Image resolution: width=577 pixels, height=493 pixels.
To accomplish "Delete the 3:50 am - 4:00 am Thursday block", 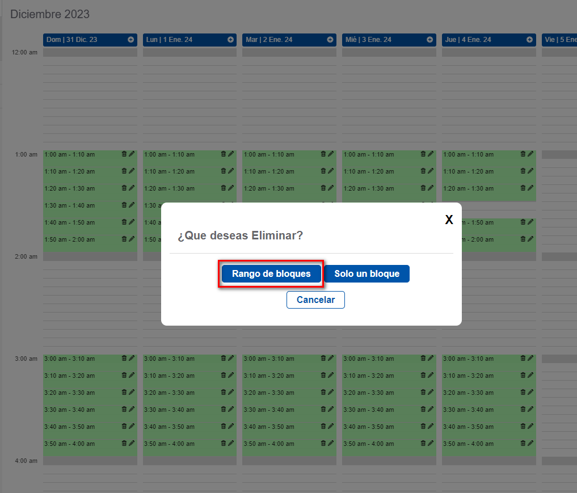I will (523, 443).
